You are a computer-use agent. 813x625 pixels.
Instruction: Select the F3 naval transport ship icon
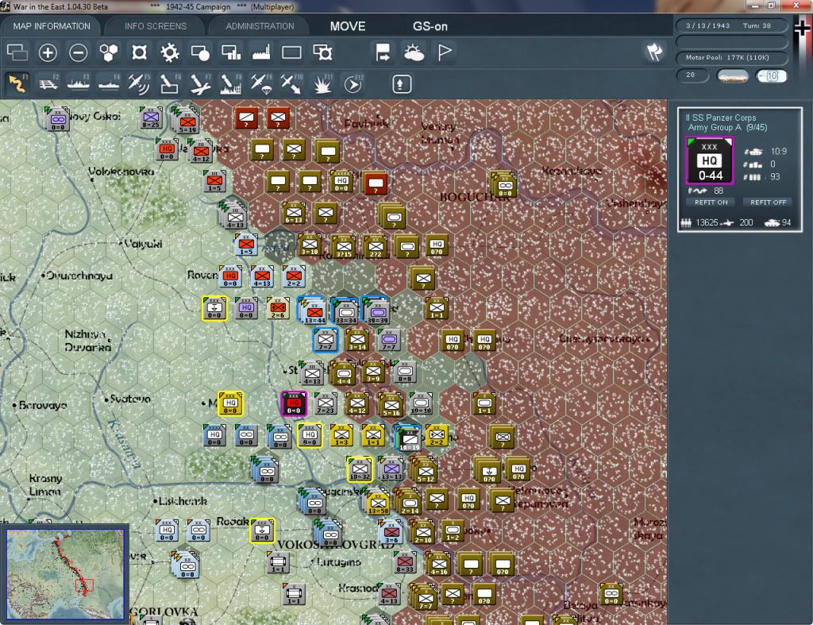click(79, 83)
